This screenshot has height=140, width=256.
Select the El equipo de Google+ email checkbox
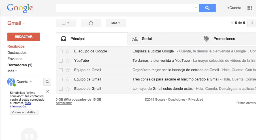pyautogui.click(x=61, y=52)
